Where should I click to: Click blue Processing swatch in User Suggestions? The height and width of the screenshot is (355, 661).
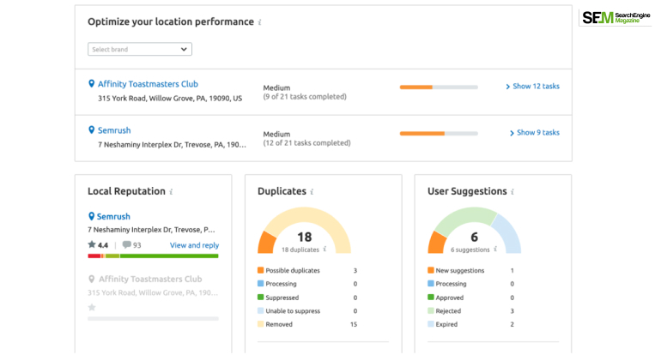click(430, 284)
